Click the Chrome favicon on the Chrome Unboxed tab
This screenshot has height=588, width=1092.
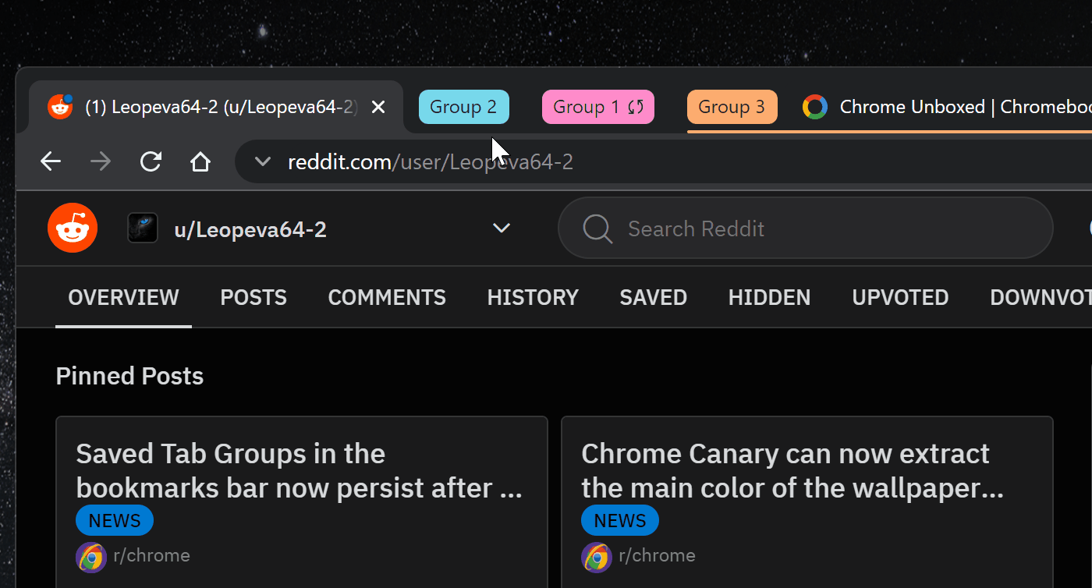coord(814,107)
